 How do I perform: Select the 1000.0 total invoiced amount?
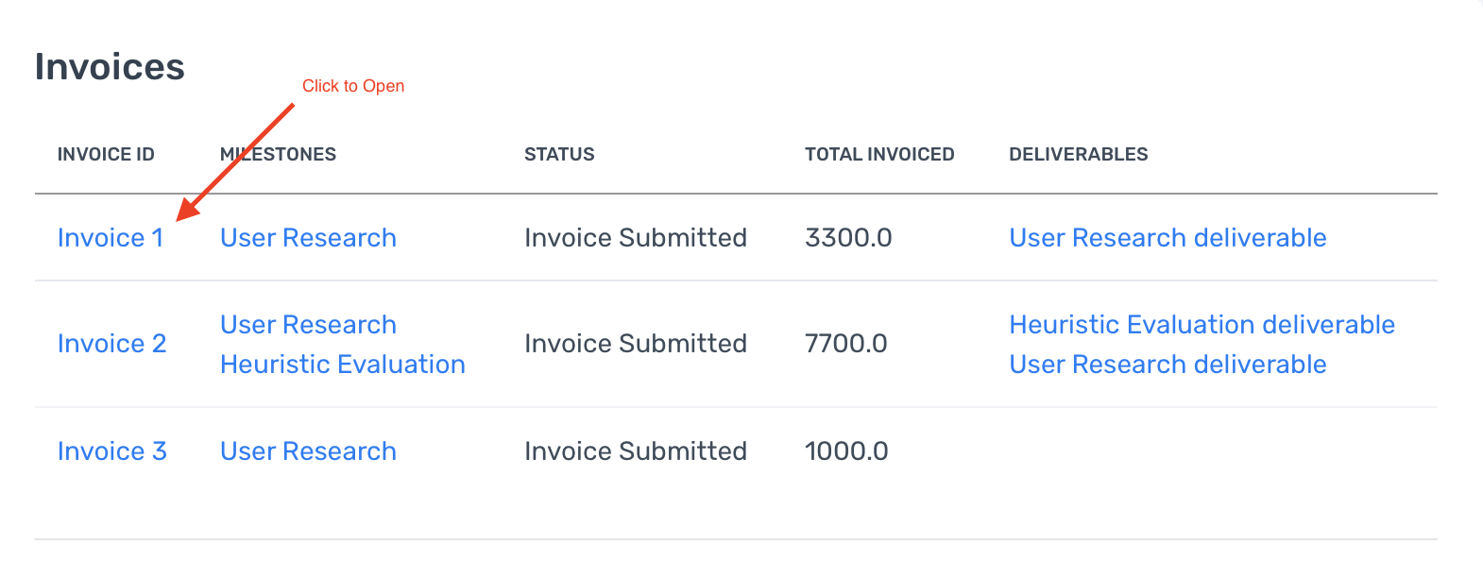(846, 451)
